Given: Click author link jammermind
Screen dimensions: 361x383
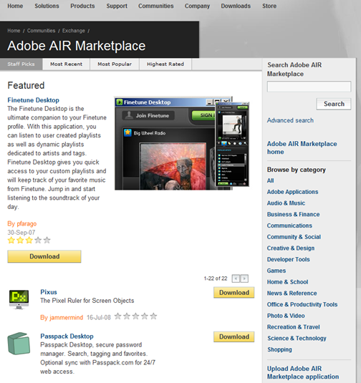Looking at the screenshot, I should 66,318.
